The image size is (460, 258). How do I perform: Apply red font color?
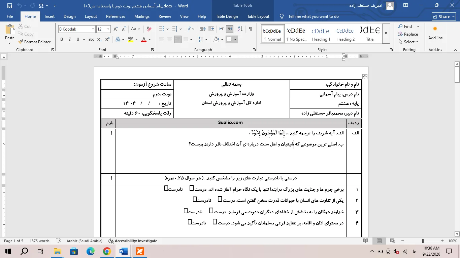click(144, 39)
